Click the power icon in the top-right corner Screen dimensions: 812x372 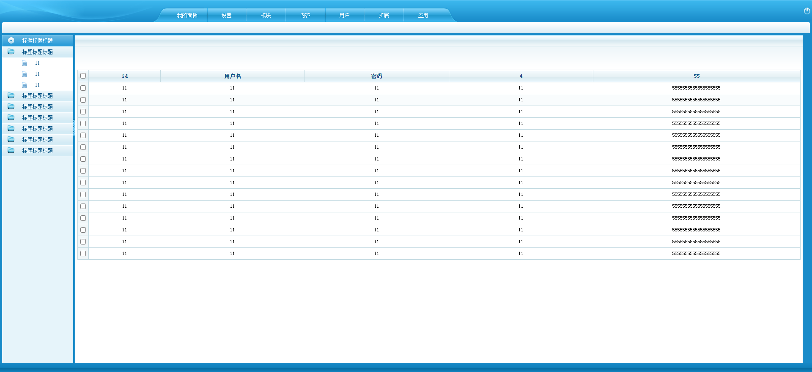807,11
